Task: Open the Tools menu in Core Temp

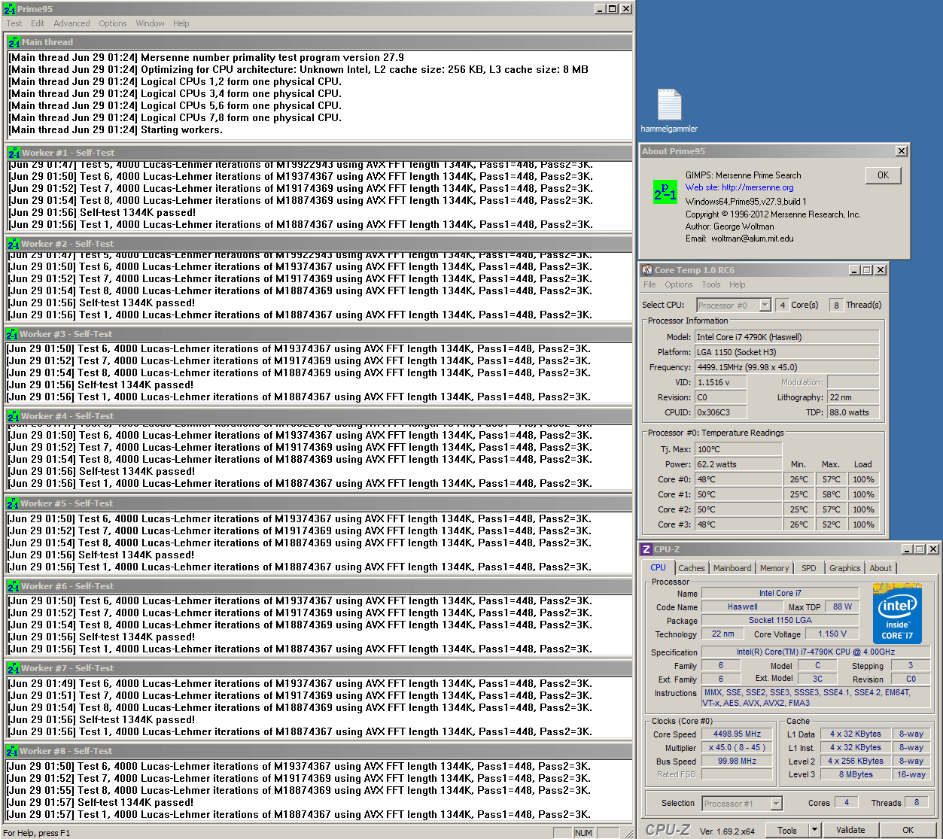Action: coord(711,284)
